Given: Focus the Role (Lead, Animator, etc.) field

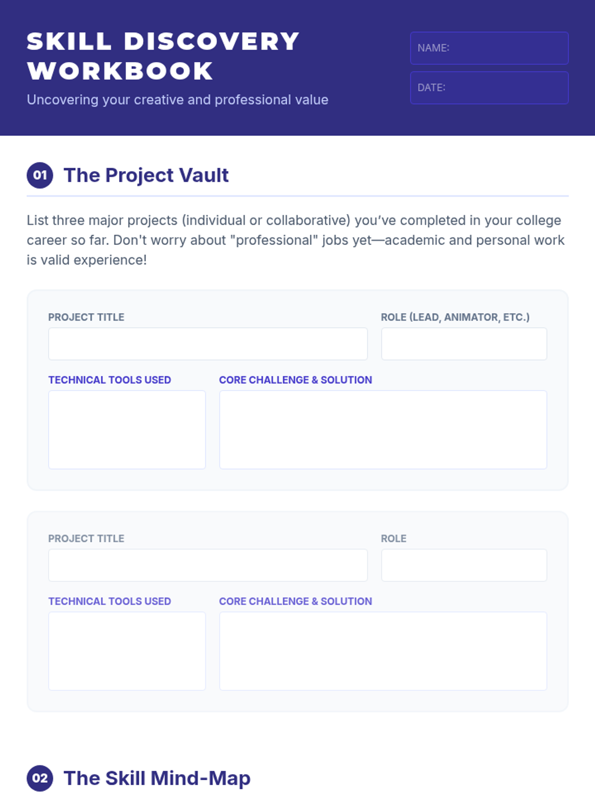Looking at the screenshot, I should (x=464, y=344).
